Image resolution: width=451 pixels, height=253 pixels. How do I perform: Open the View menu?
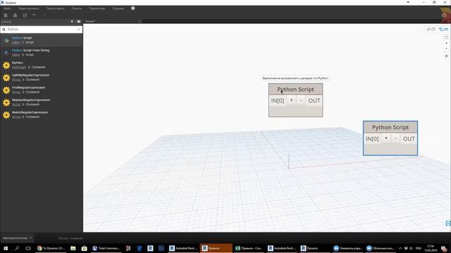click(x=55, y=8)
